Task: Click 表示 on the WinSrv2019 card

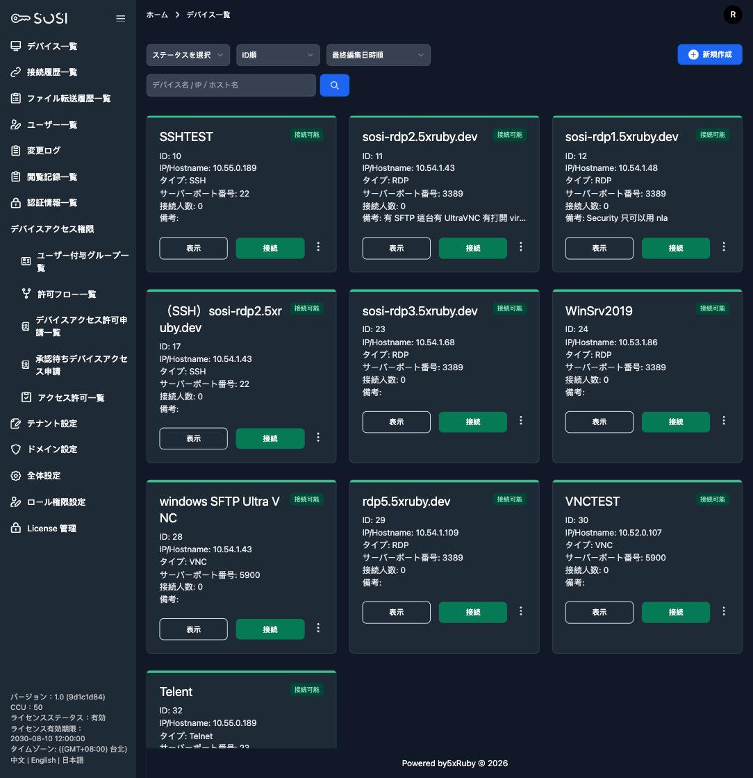Action: pos(599,422)
